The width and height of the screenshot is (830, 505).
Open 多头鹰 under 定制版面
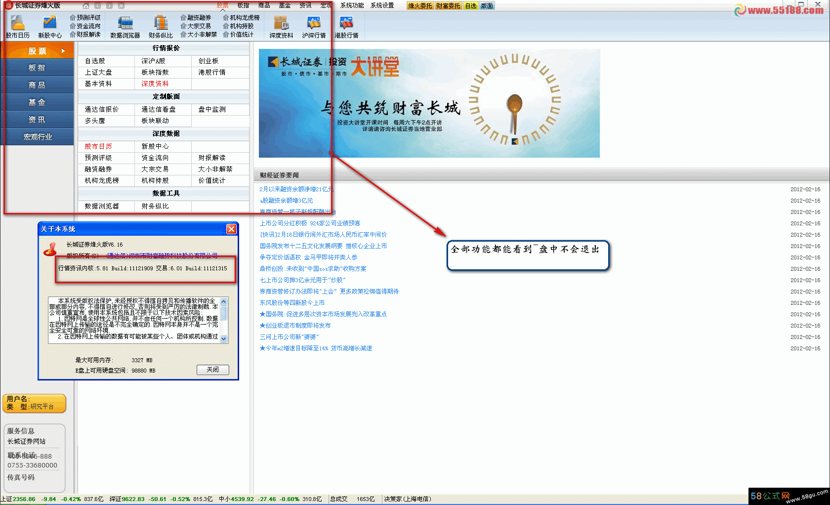(95, 121)
